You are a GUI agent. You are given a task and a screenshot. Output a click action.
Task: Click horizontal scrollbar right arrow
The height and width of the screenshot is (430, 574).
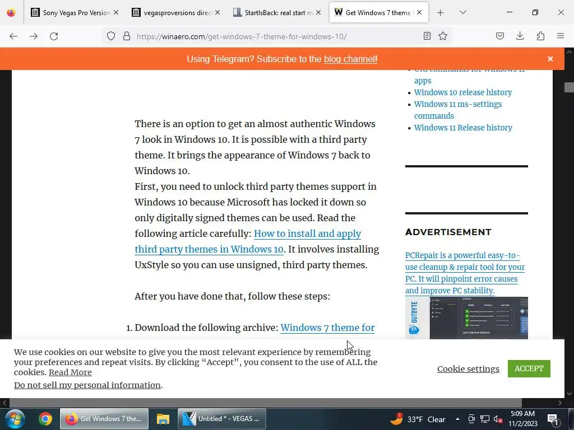560,403
